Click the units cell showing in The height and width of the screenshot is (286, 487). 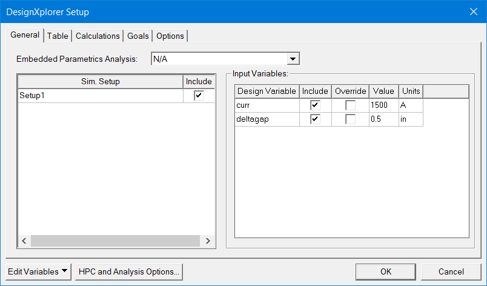tap(411, 119)
